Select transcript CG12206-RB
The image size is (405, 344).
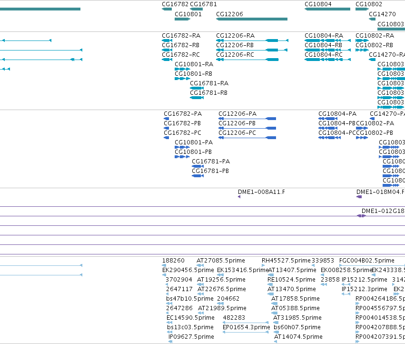[235, 45]
